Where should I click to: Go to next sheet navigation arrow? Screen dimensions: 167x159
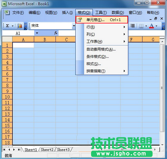(x=14, y=150)
